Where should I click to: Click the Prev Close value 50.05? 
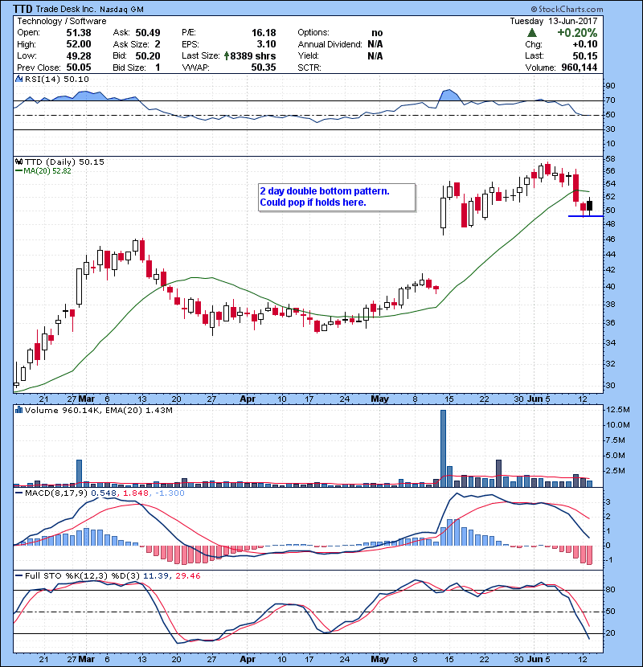point(79,68)
